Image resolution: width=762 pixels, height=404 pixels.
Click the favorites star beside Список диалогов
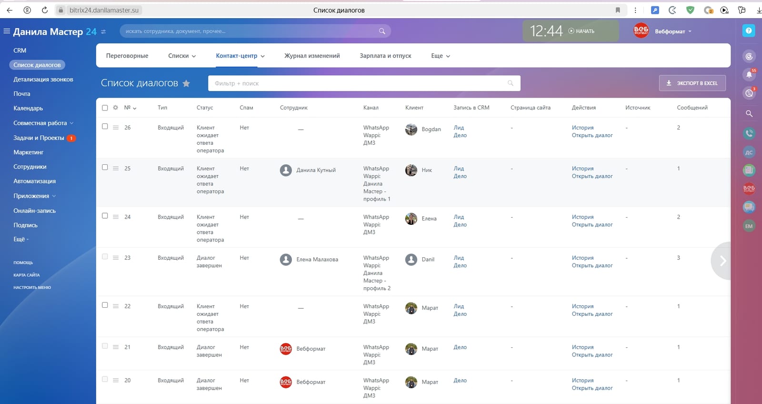pos(186,83)
